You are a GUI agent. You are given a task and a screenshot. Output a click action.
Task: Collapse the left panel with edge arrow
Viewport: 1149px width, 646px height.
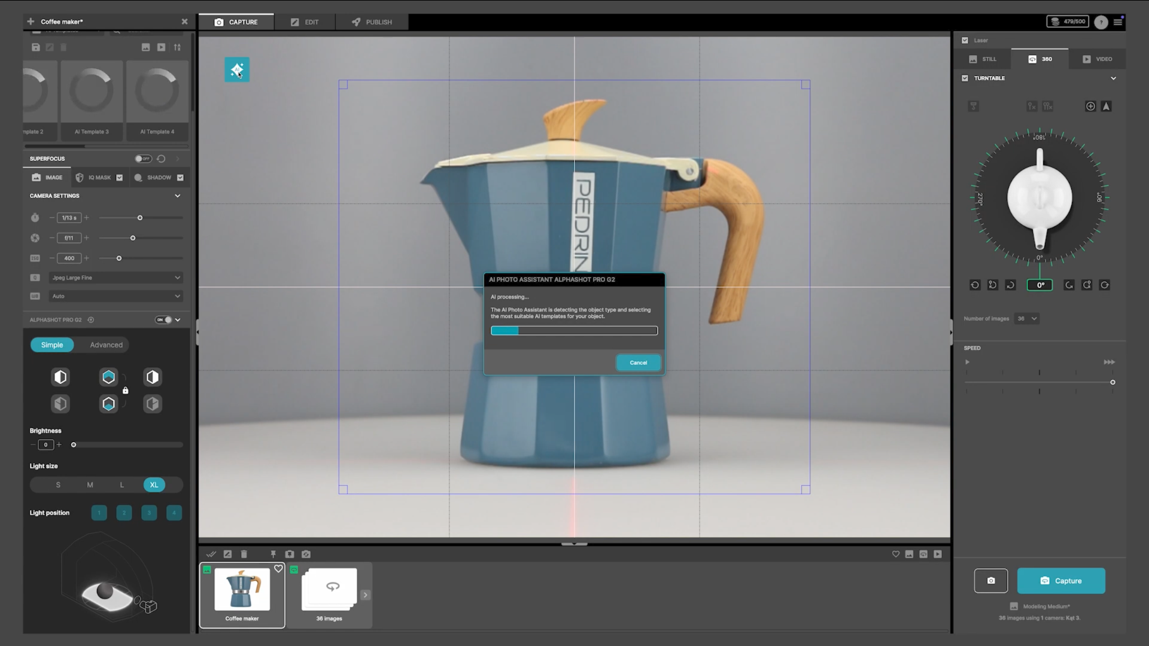pyautogui.click(x=197, y=332)
